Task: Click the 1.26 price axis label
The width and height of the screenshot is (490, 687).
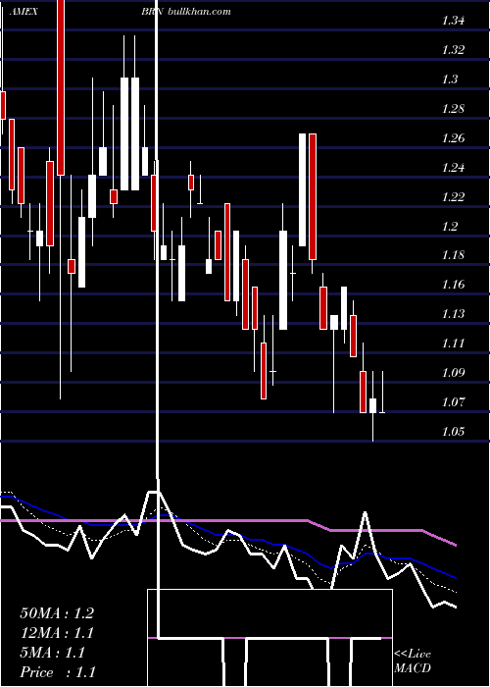Action: coord(453,138)
